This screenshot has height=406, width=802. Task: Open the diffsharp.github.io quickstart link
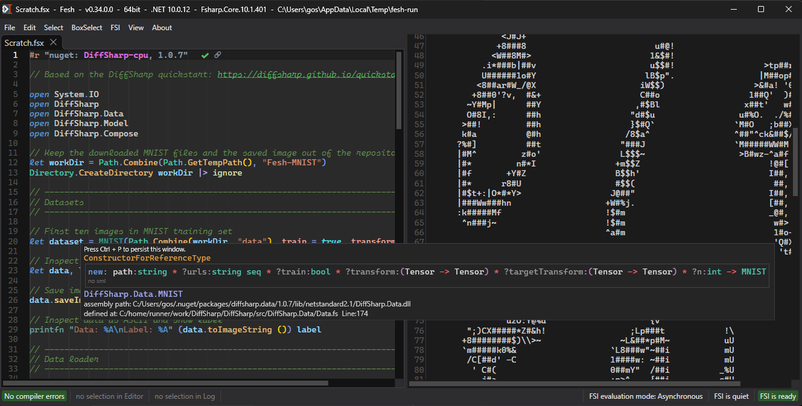point(306,75)
